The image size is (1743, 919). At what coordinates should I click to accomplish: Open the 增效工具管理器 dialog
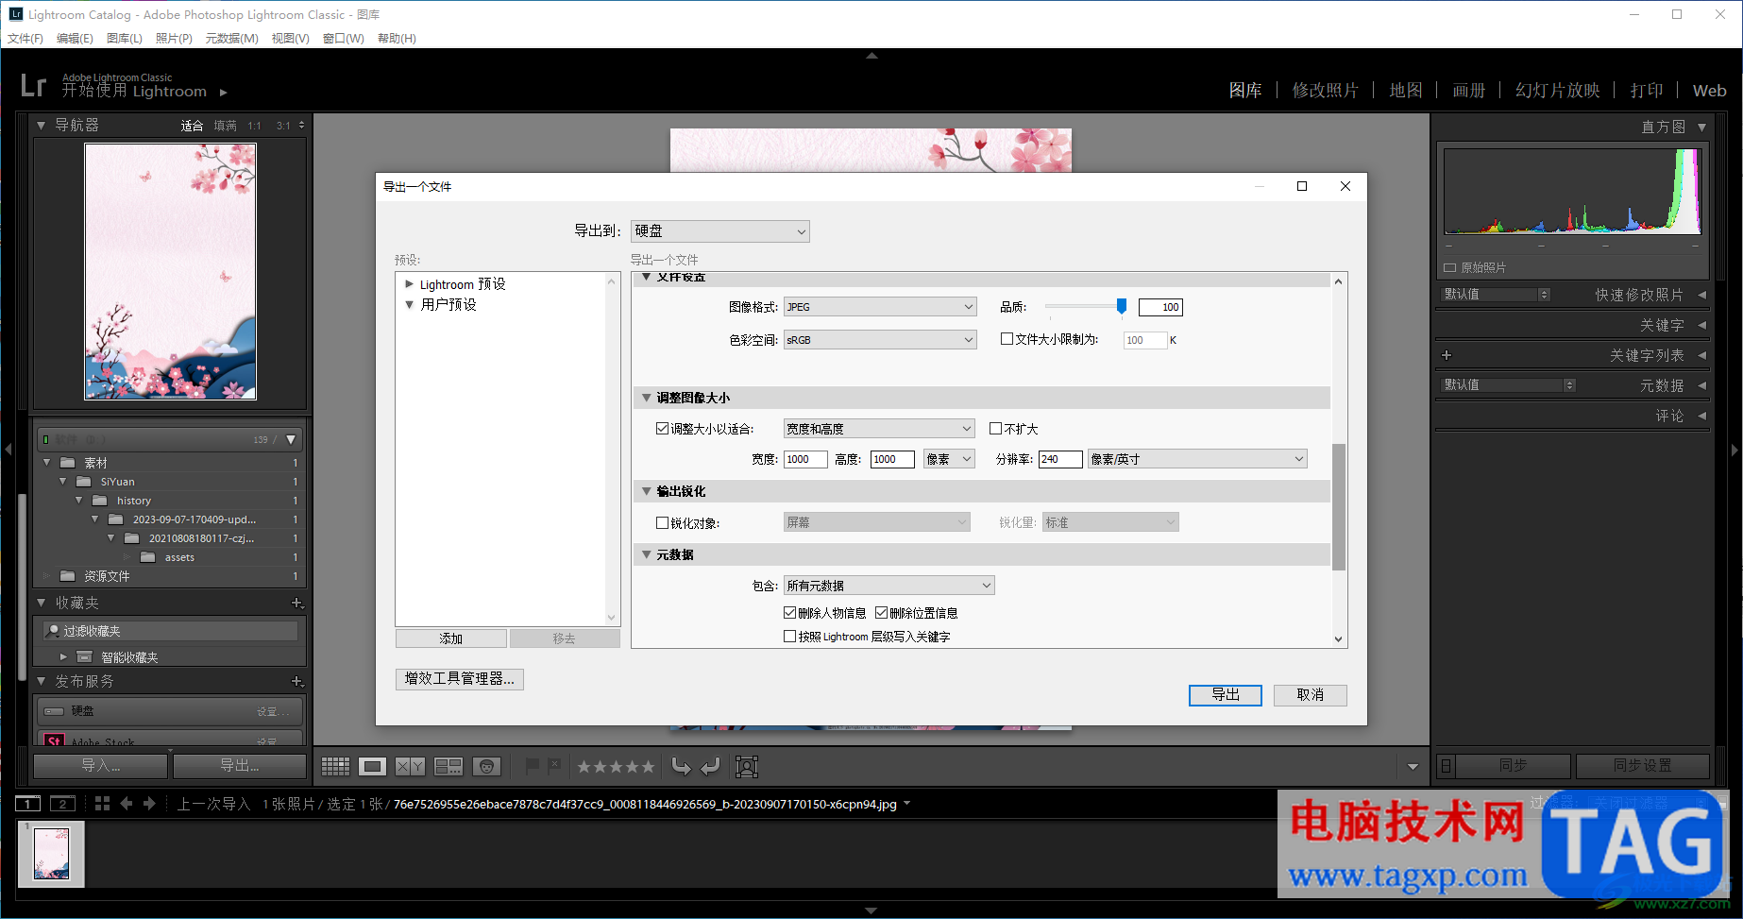point(460,679)
